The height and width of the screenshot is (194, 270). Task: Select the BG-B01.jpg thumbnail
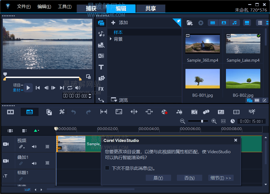[x=202, y=79]
